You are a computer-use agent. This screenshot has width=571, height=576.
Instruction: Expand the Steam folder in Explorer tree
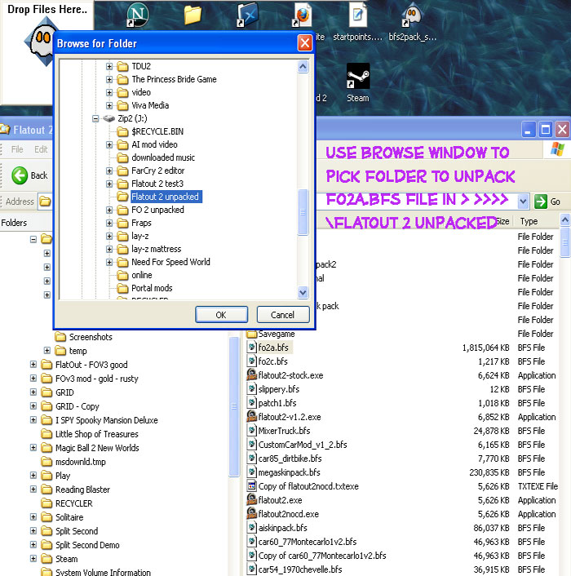tap(33, 559)
